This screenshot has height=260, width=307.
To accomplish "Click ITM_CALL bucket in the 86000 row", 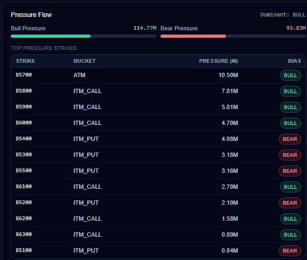I will [x=87, y=123].
